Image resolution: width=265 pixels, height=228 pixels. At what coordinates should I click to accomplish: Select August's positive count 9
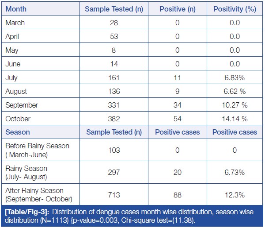[177, 91]
